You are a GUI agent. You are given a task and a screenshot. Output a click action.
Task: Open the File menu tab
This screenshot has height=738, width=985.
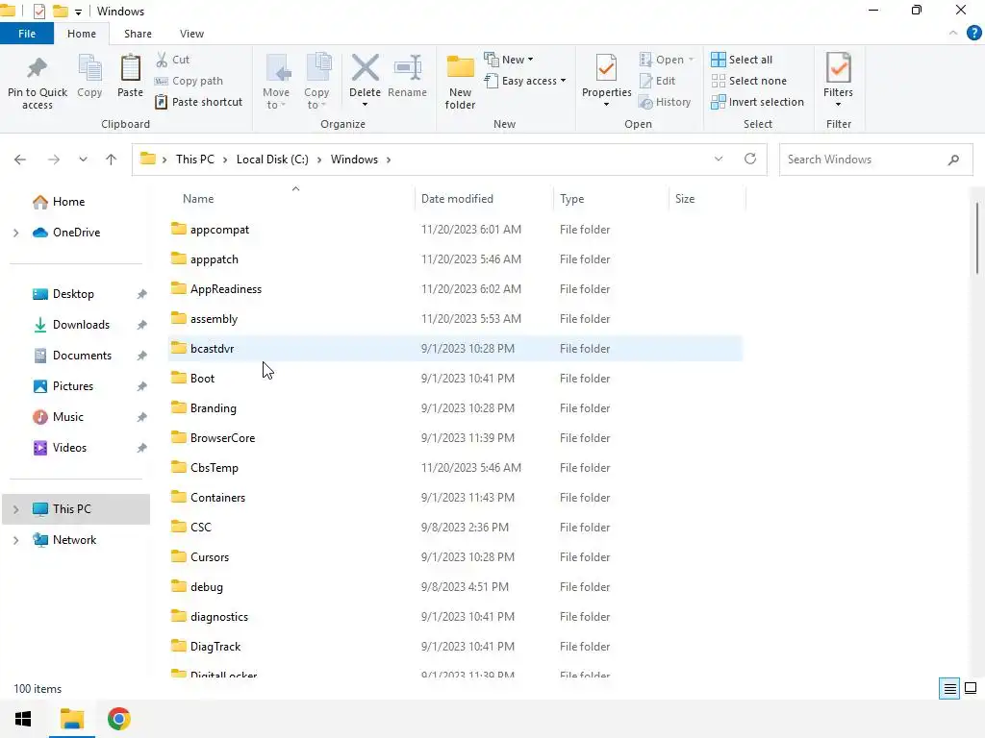click(27, 34)
